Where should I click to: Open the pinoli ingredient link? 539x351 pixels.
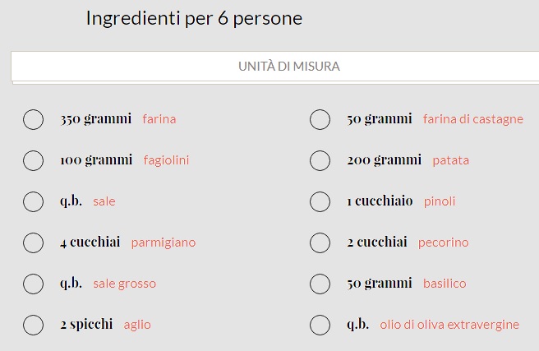440,201
